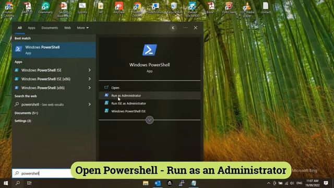Expand the Windows PowerShell (x86) arrow
Screen dimensions: 334x188
[89, 88]
